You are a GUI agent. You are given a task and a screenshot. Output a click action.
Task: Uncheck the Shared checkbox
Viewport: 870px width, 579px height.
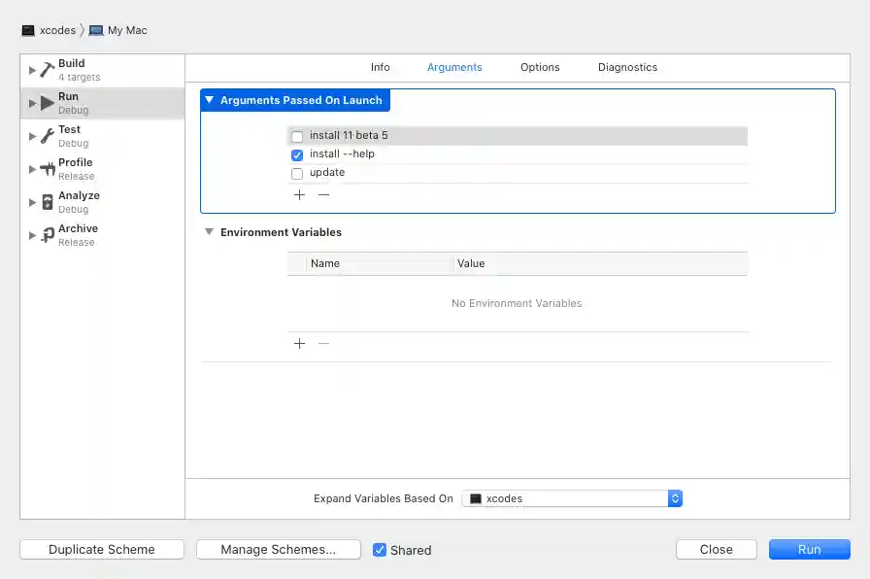pyautogui.click(x=380, y=550)
